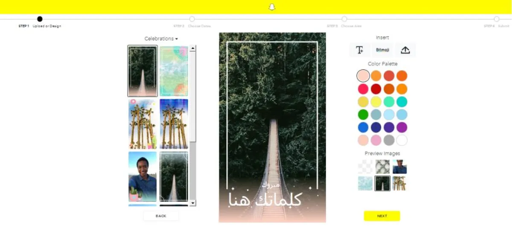
Task: Insert a Bitmoji sticker
Action: (x=382, y=50)
